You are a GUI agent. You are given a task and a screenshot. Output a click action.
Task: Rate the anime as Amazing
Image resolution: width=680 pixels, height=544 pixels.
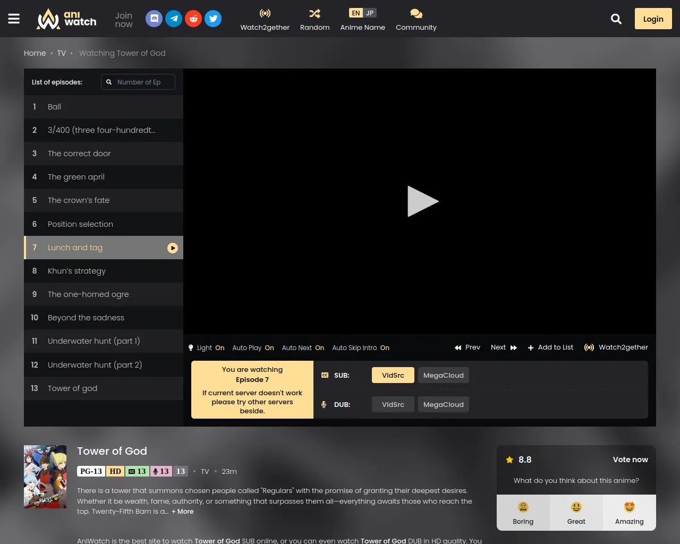[x=629, y=513]
